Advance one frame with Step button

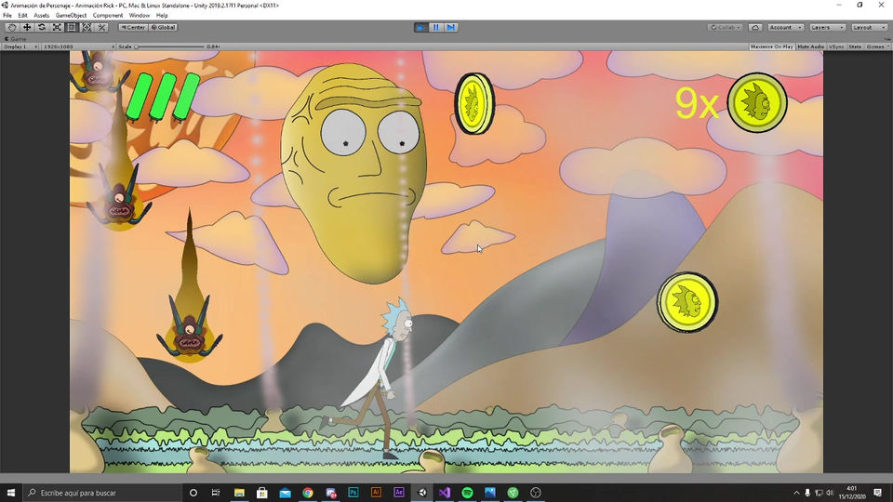pos(451,27)
